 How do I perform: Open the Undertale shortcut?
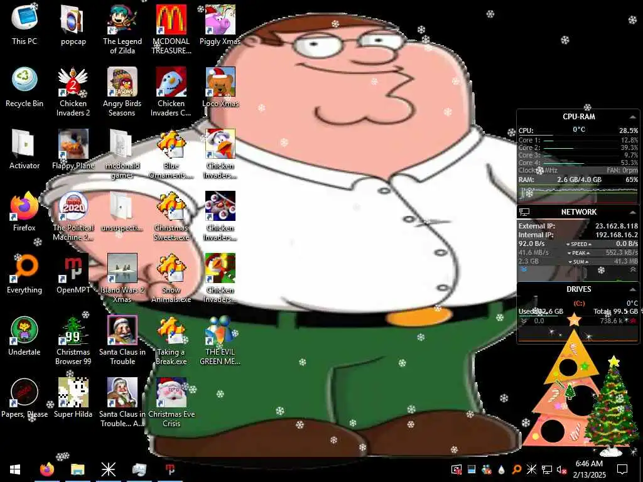click(24, 336)
